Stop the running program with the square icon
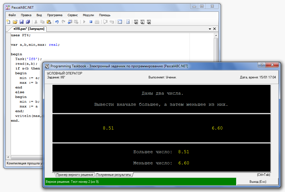285x192 pixels. click(91, 22)
